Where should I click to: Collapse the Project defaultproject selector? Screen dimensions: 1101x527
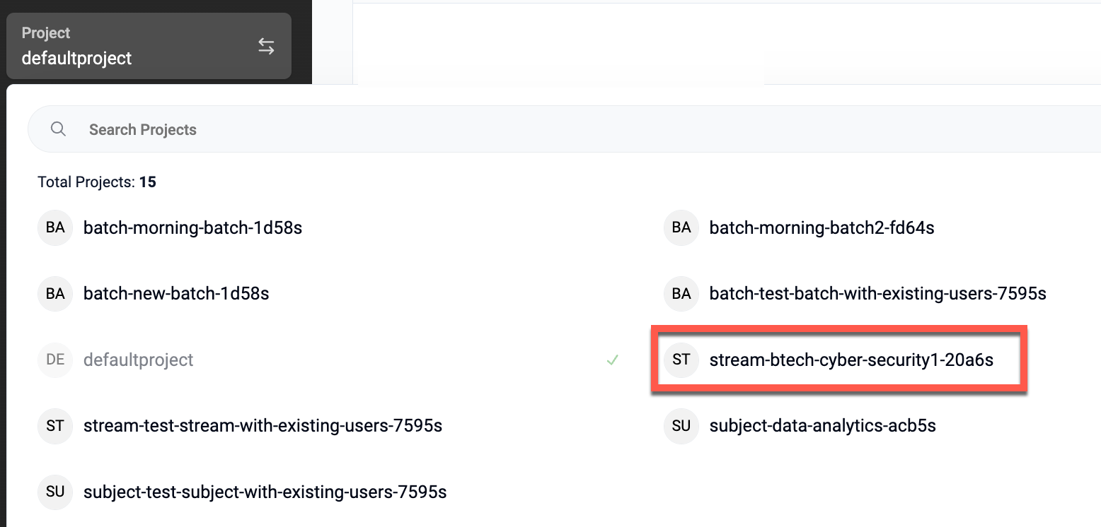[149, 46]
